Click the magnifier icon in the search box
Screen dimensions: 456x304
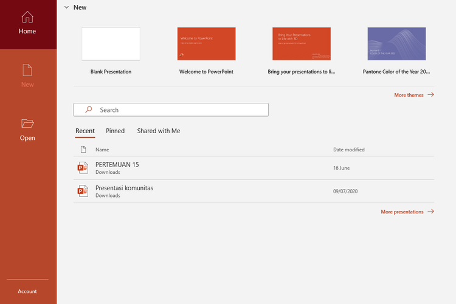coord(89,110)
